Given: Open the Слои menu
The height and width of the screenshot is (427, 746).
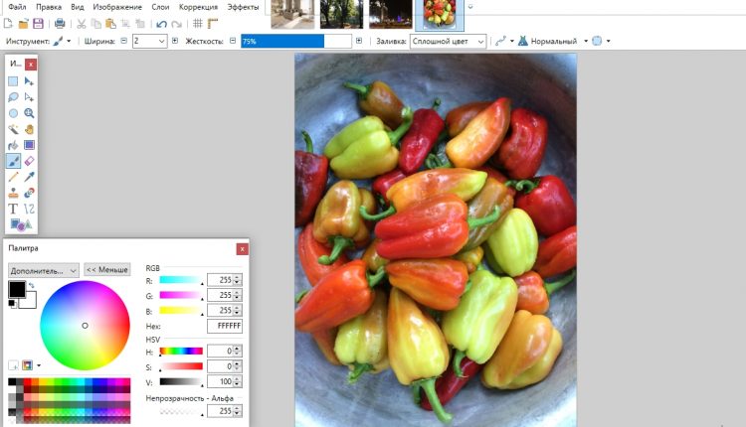Looking at the screenshot, I should [x=160, y=7].
